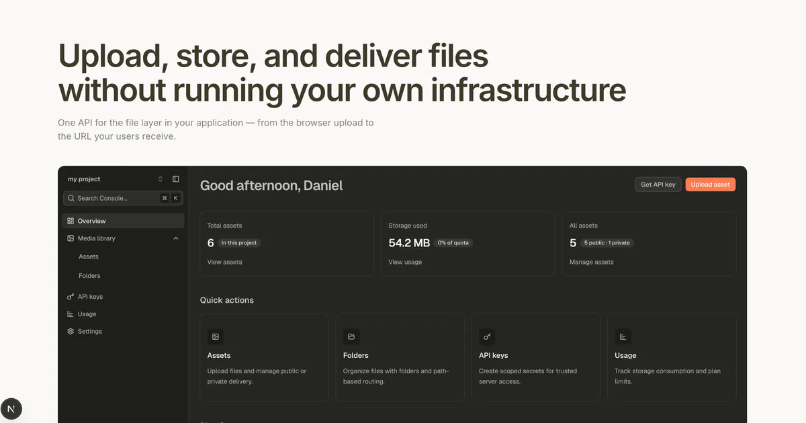Click the Next.js N badge icon

pyautogui.click(x=11, y=409)
